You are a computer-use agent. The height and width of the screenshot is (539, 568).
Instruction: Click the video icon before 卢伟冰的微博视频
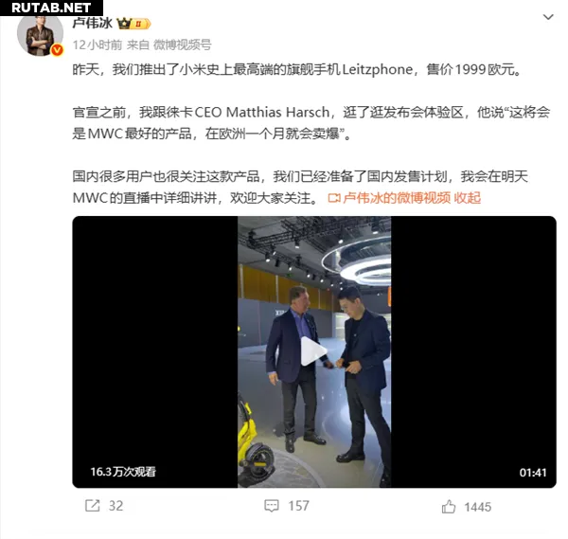click(334, 198)
